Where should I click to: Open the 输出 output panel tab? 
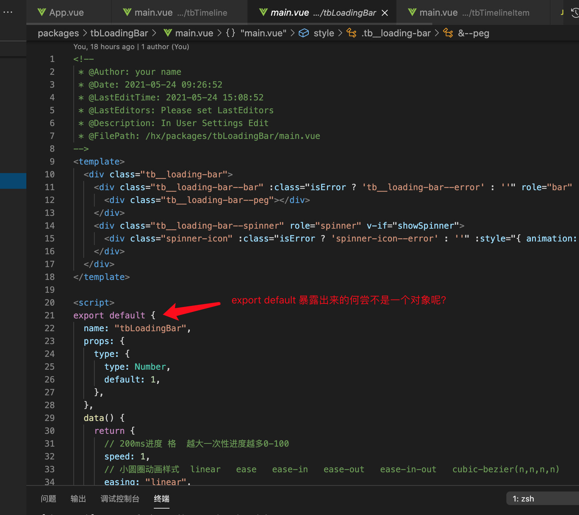click(78, 499)
